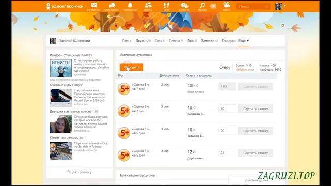Switch to the Фото tab
Viewport: 331px width, 186px height.
click(x=159, y=40)
